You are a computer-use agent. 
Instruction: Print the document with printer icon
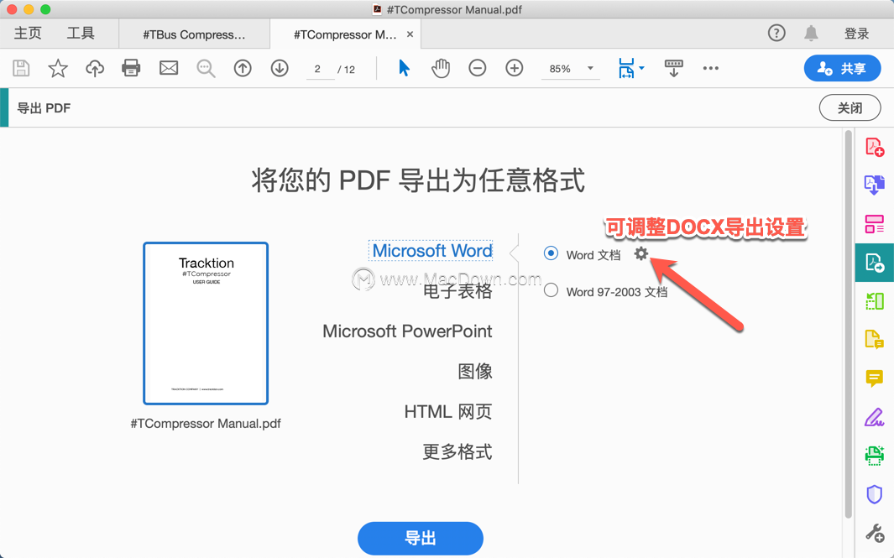[131, 69]
